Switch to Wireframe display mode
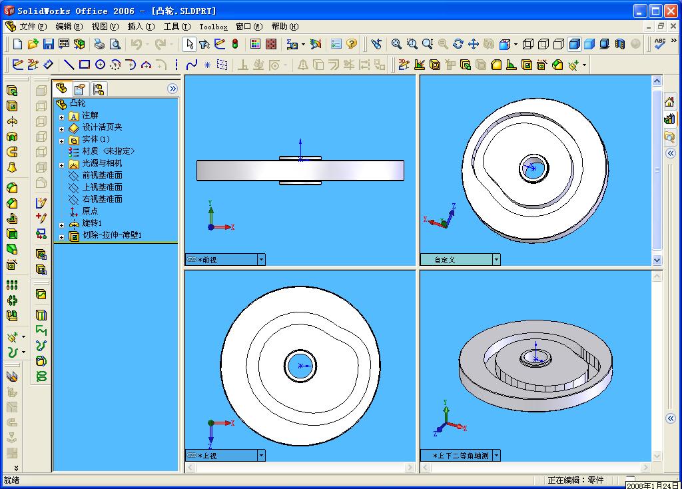This screenshot has height=489, width=682. 528,44
